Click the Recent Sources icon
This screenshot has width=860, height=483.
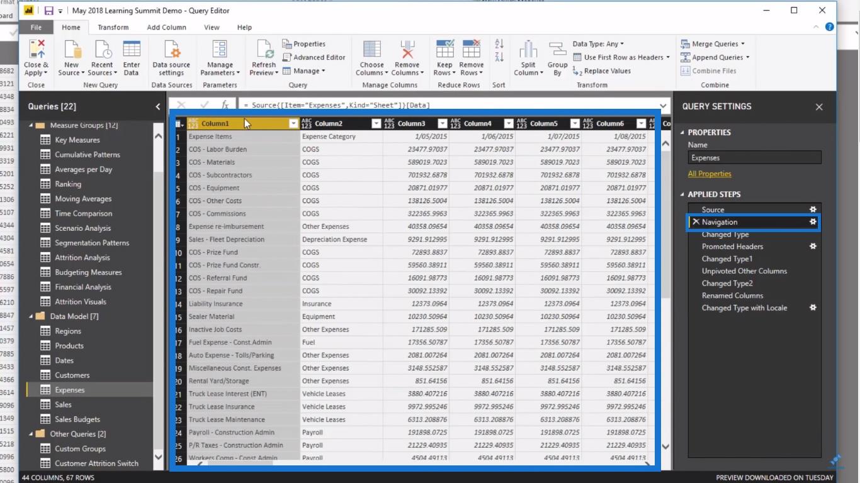tap(102, 50)
